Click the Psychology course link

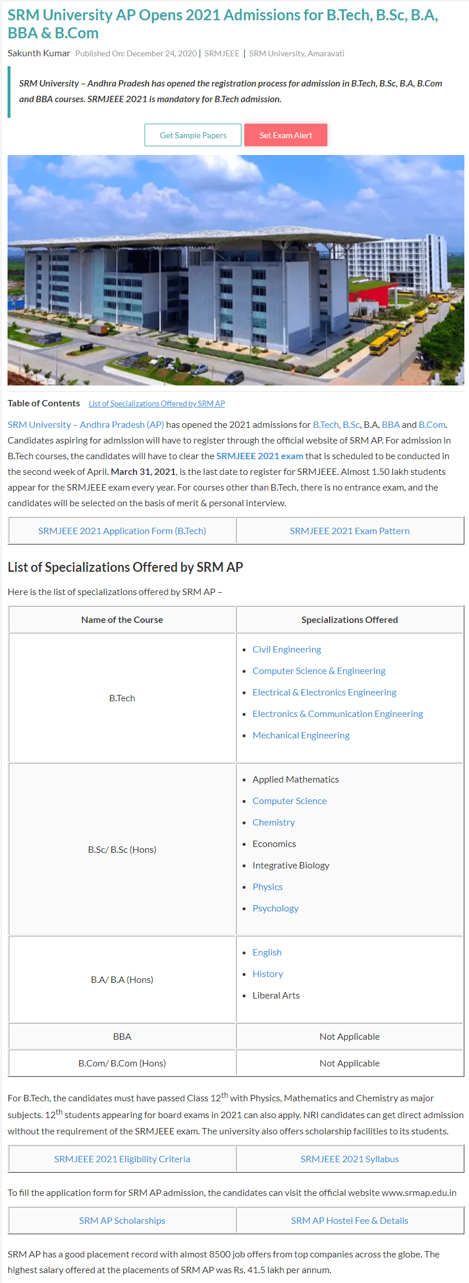point(275,909)
